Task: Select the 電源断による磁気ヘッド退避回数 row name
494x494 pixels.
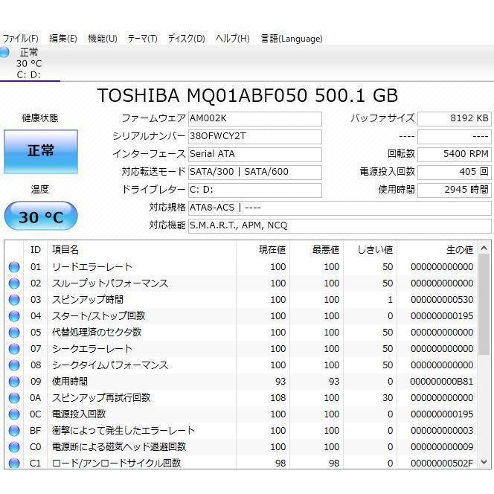Action: (119, 447)
